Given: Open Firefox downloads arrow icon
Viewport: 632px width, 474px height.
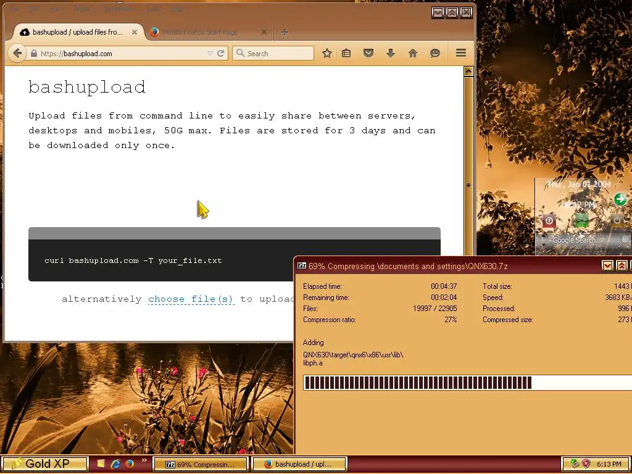Looking at the screenshot, I should click(390, 53).
